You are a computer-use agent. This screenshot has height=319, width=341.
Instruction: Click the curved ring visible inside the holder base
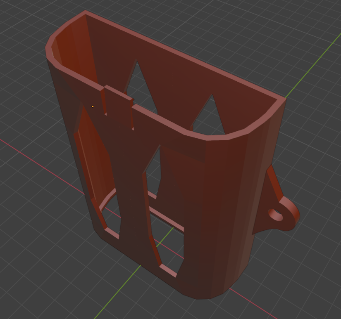click(x=105, y=201)
